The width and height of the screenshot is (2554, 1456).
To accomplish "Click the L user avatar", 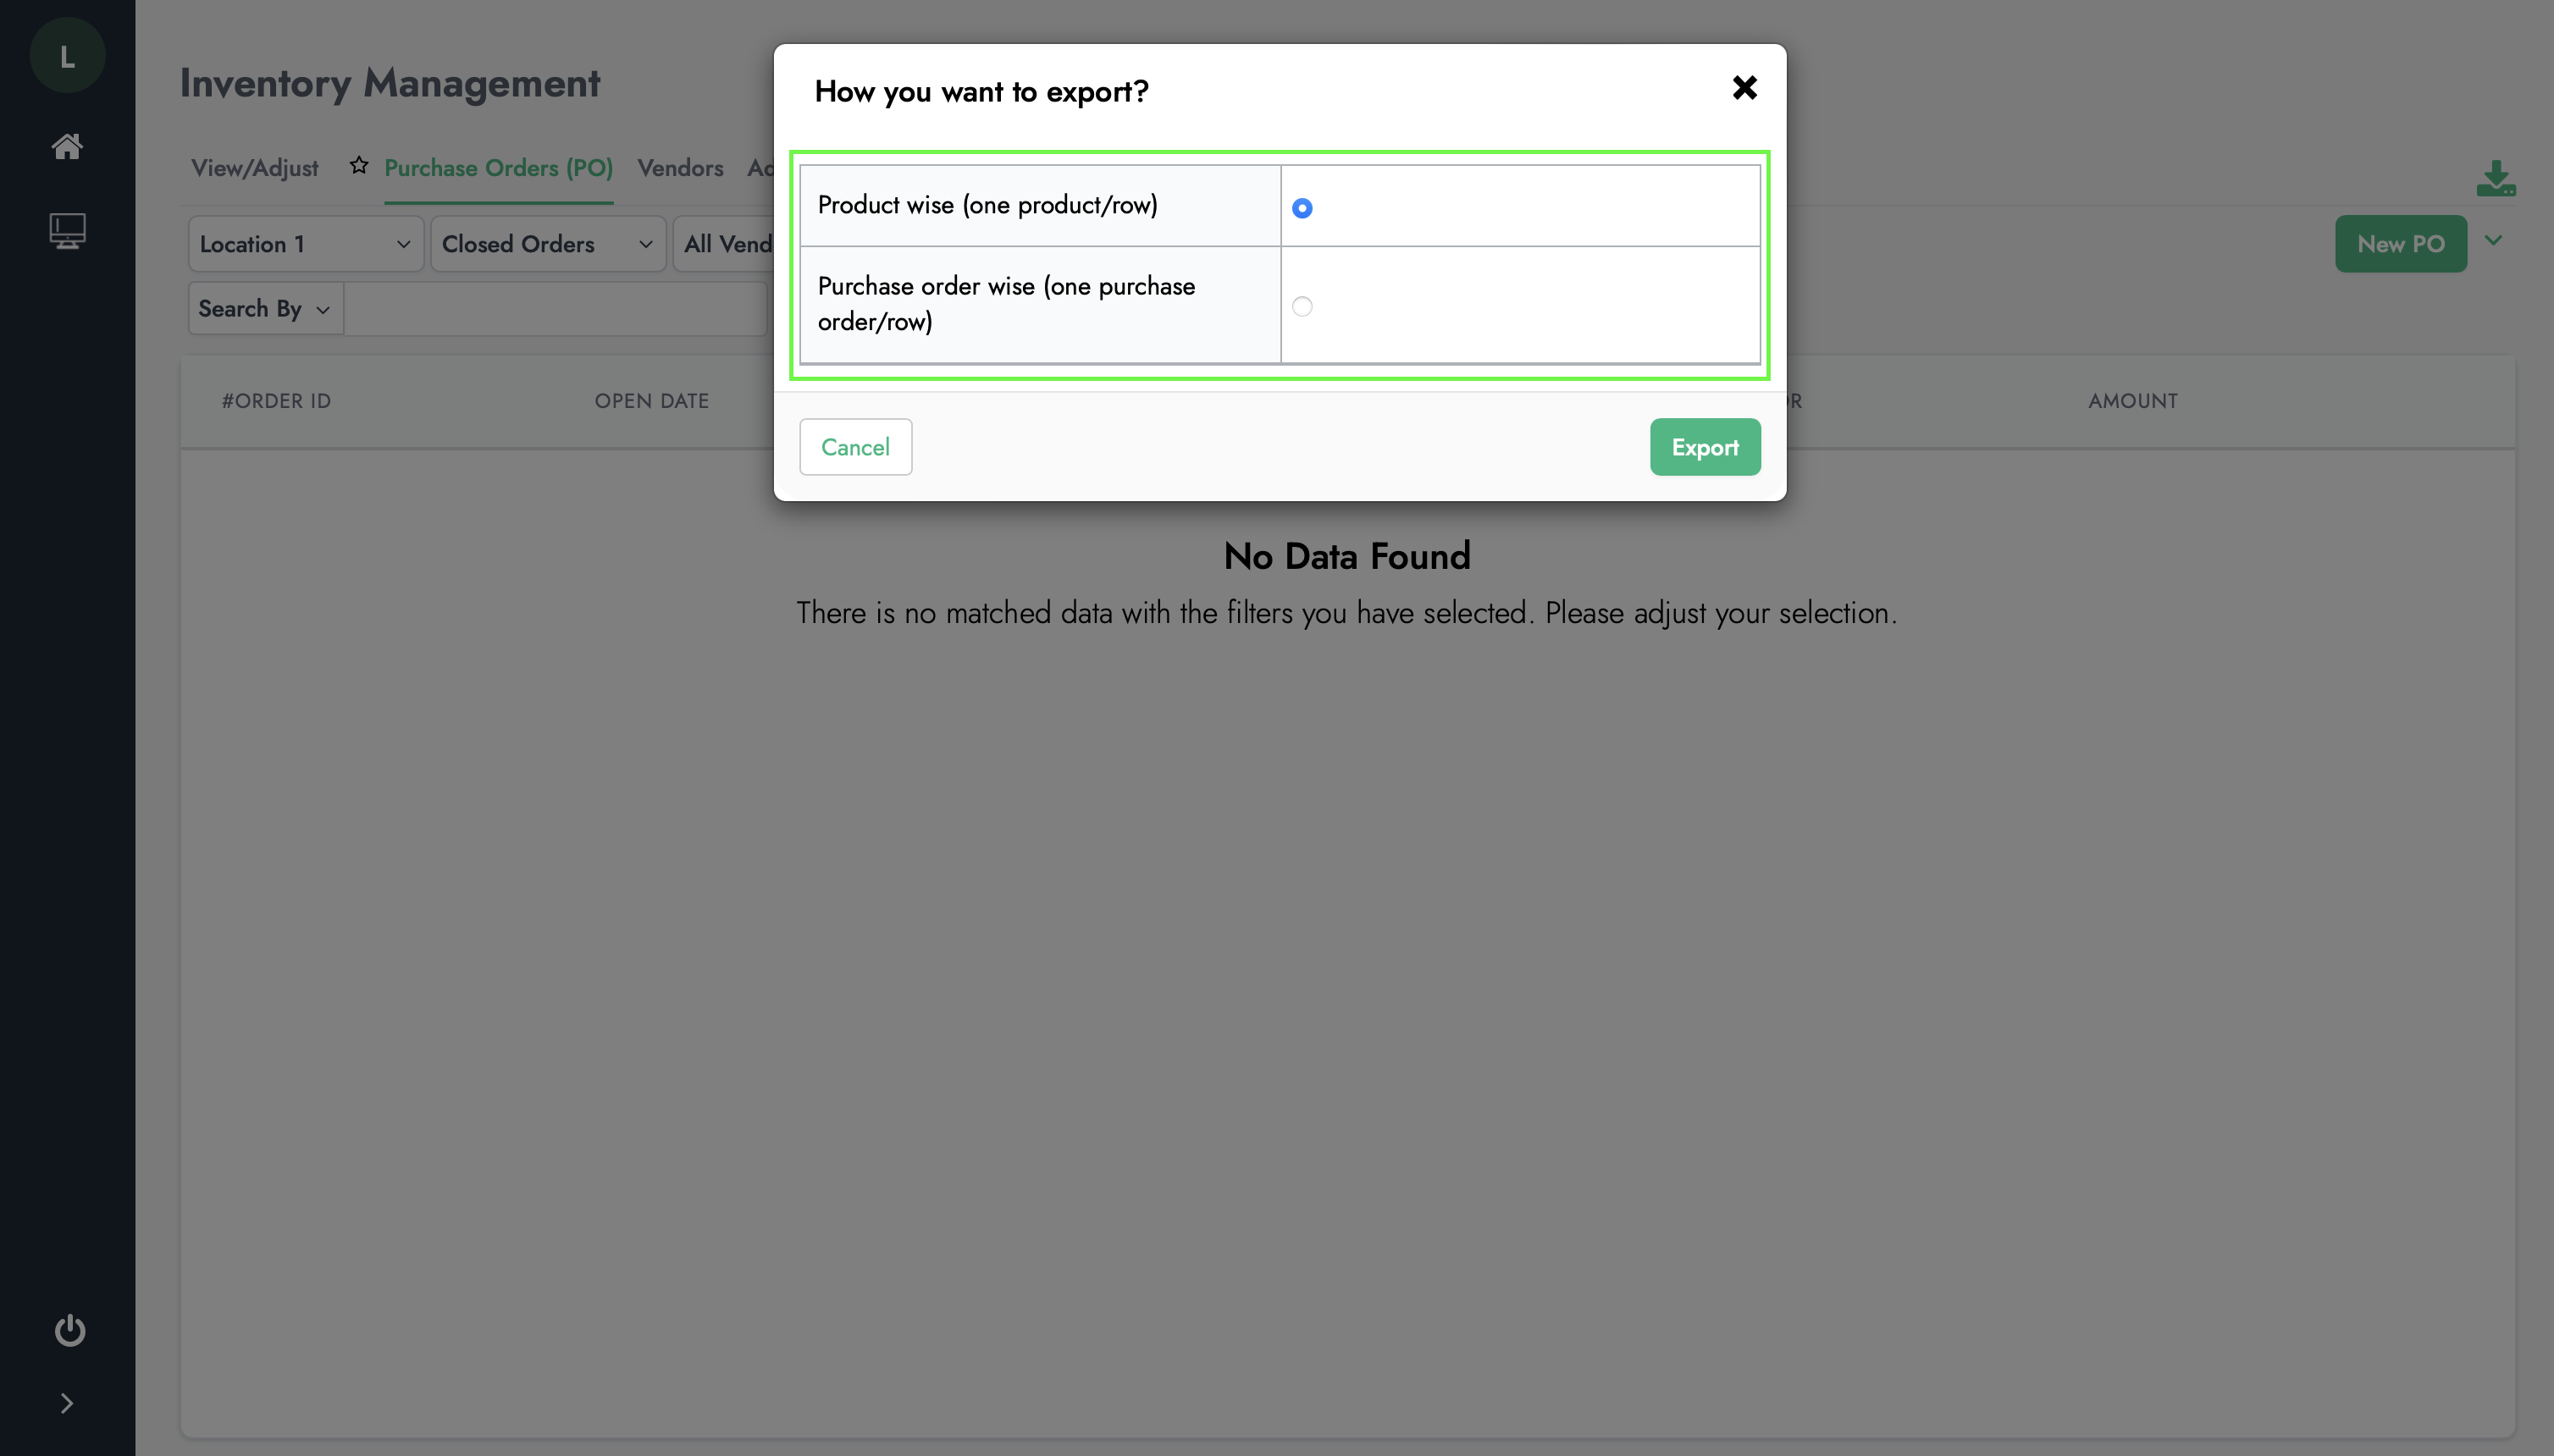I will pyautogui.click(x=67, y=56).
